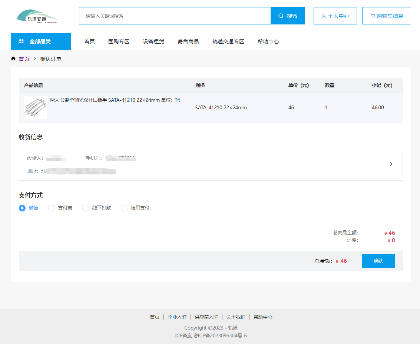
Task: Open 关于我们 footer link
Action: [236, 317]
